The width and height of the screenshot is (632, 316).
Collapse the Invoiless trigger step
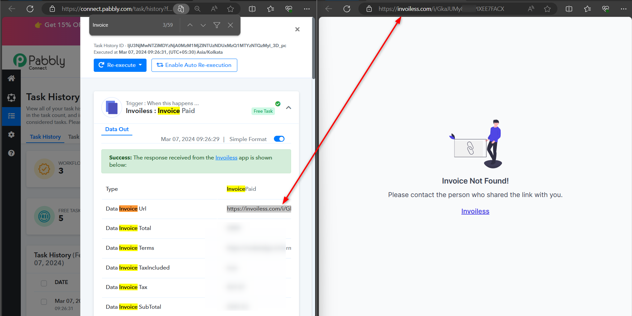pyautogui.click(x=289, y=108)
